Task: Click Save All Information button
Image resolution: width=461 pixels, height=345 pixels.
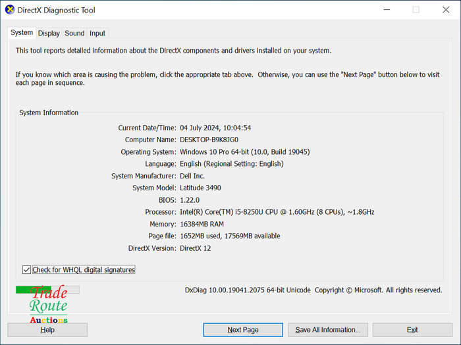Action: coord(328,330)
